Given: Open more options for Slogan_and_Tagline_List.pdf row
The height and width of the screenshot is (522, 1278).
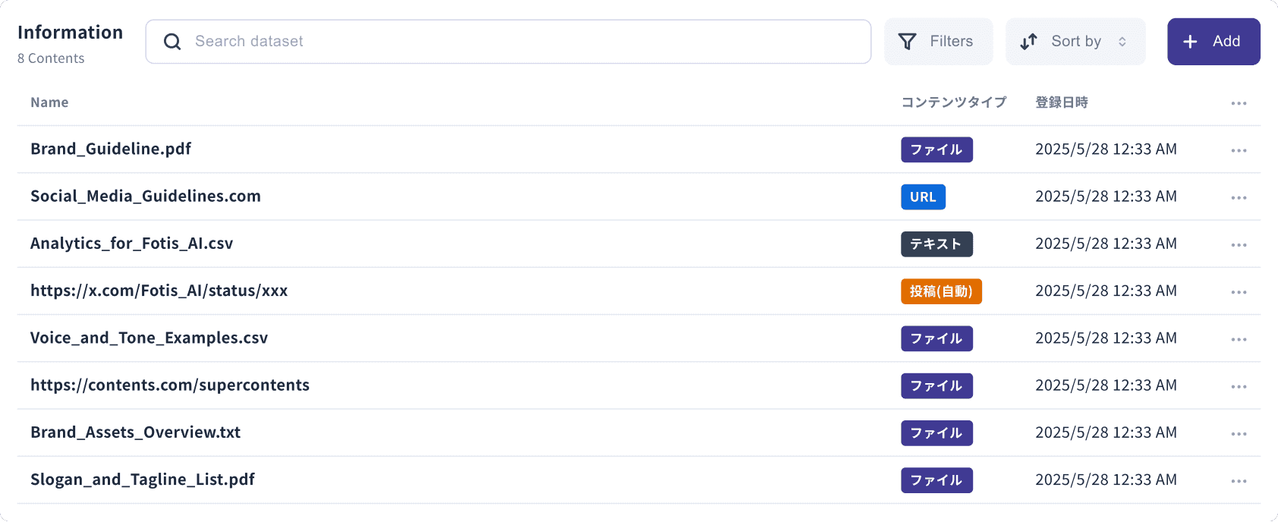Looking at the screenshot, I should [x=1239, y=481].
